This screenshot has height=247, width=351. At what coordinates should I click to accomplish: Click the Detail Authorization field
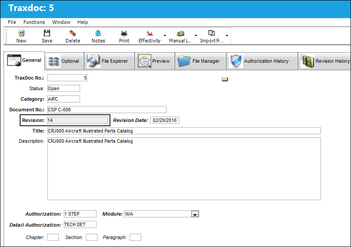point(80,224)
